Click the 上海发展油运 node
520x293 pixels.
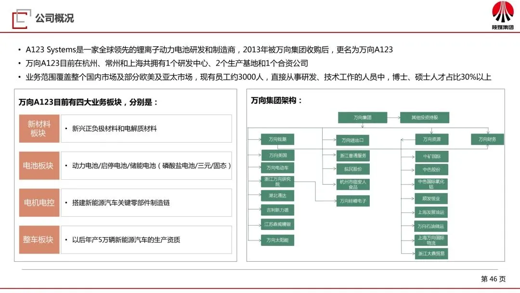click(431, 213)
